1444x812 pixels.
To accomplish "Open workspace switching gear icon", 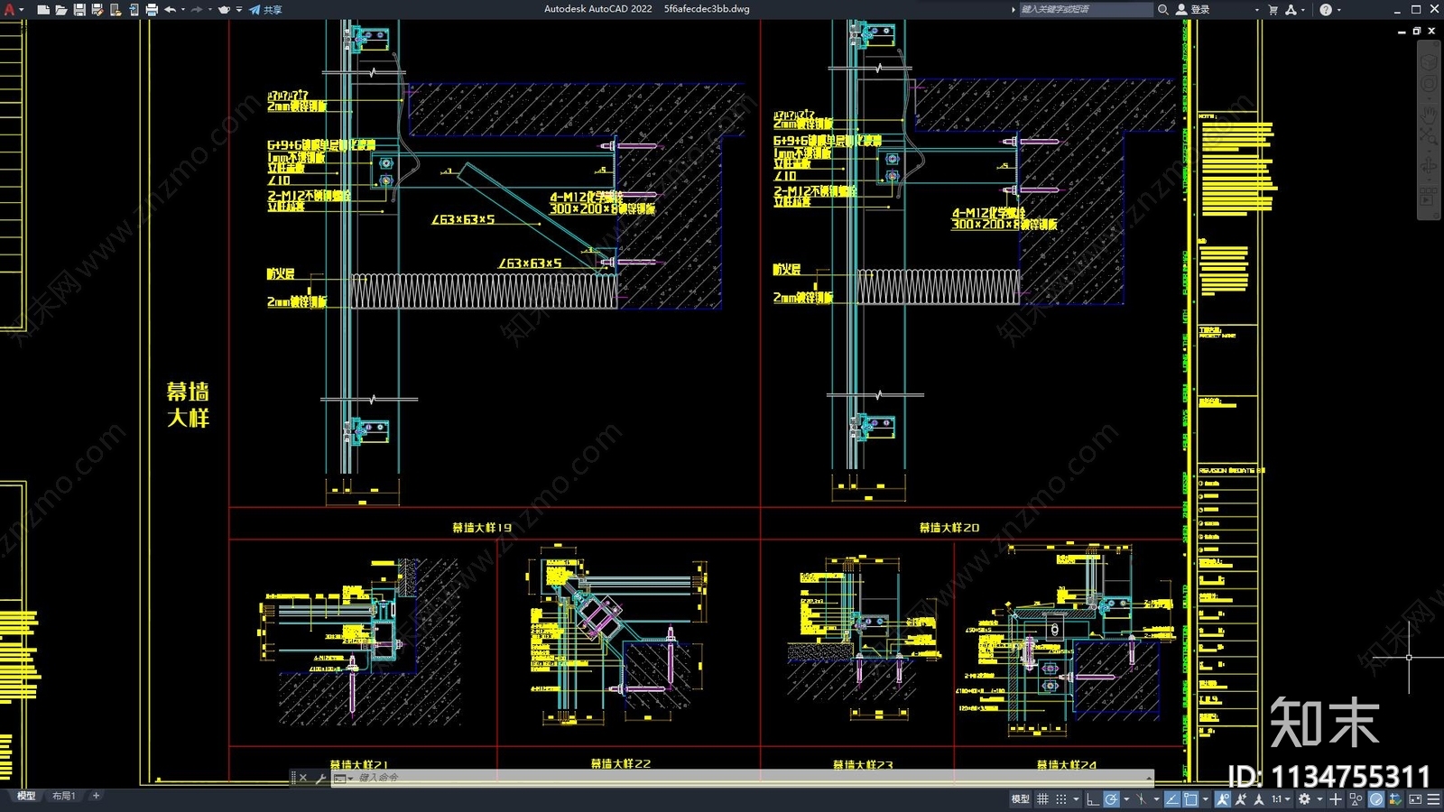I will click(x=1304, y=799).
